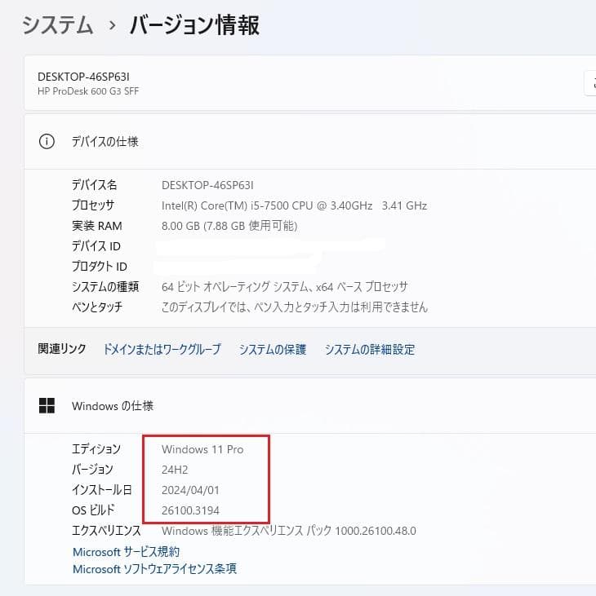Click the Windows 11 Pro edition value
Screen dimensions: 596x596
click(202, 449)
